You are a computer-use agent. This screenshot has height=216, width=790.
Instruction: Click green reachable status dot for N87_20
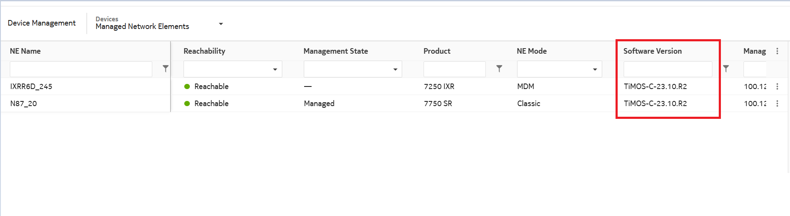(x=187, y=104)
